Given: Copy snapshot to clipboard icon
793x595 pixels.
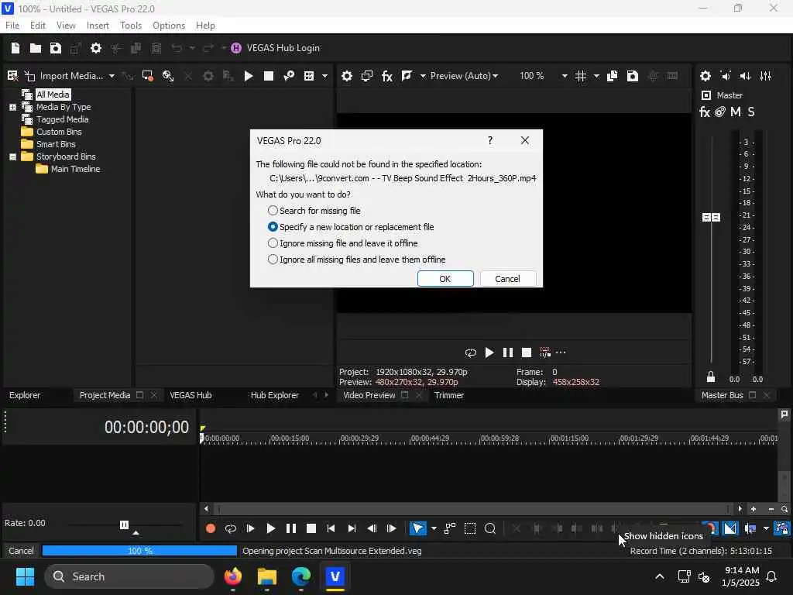Looking at the screenshot, I should point(612,76).
